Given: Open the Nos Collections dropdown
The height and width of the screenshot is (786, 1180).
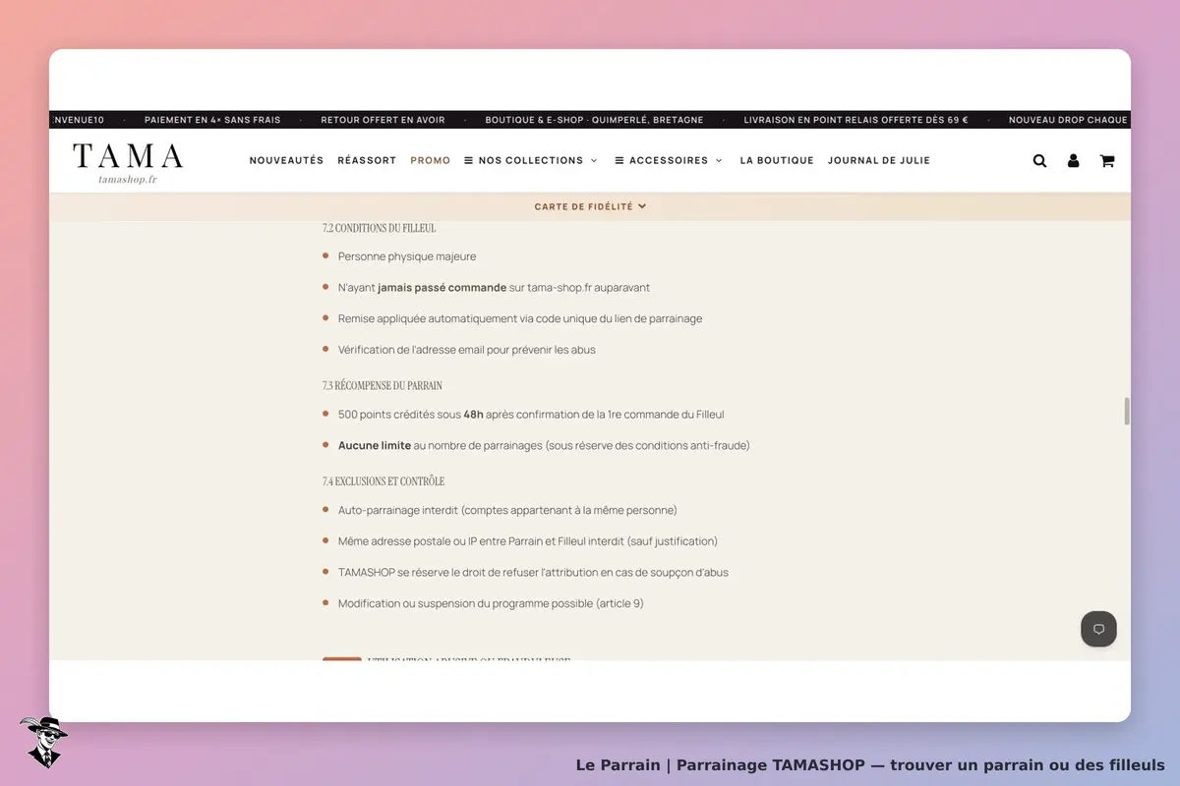Looking at the screenshot, I should tap(531, 160).
